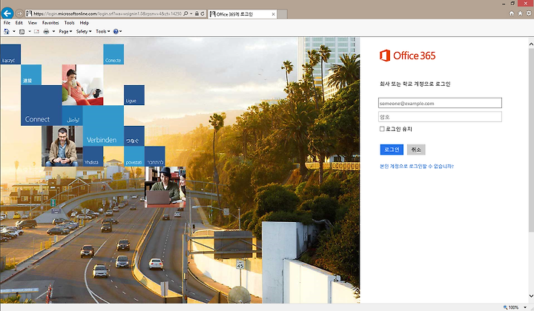The width and height of the screenshot is (534, 311).
Task: Open Favorites star icon
Action: click(520, 13)
